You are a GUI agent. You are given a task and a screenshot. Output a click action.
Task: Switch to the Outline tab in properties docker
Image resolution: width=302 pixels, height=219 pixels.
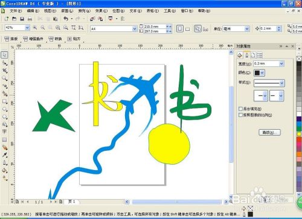247,55
